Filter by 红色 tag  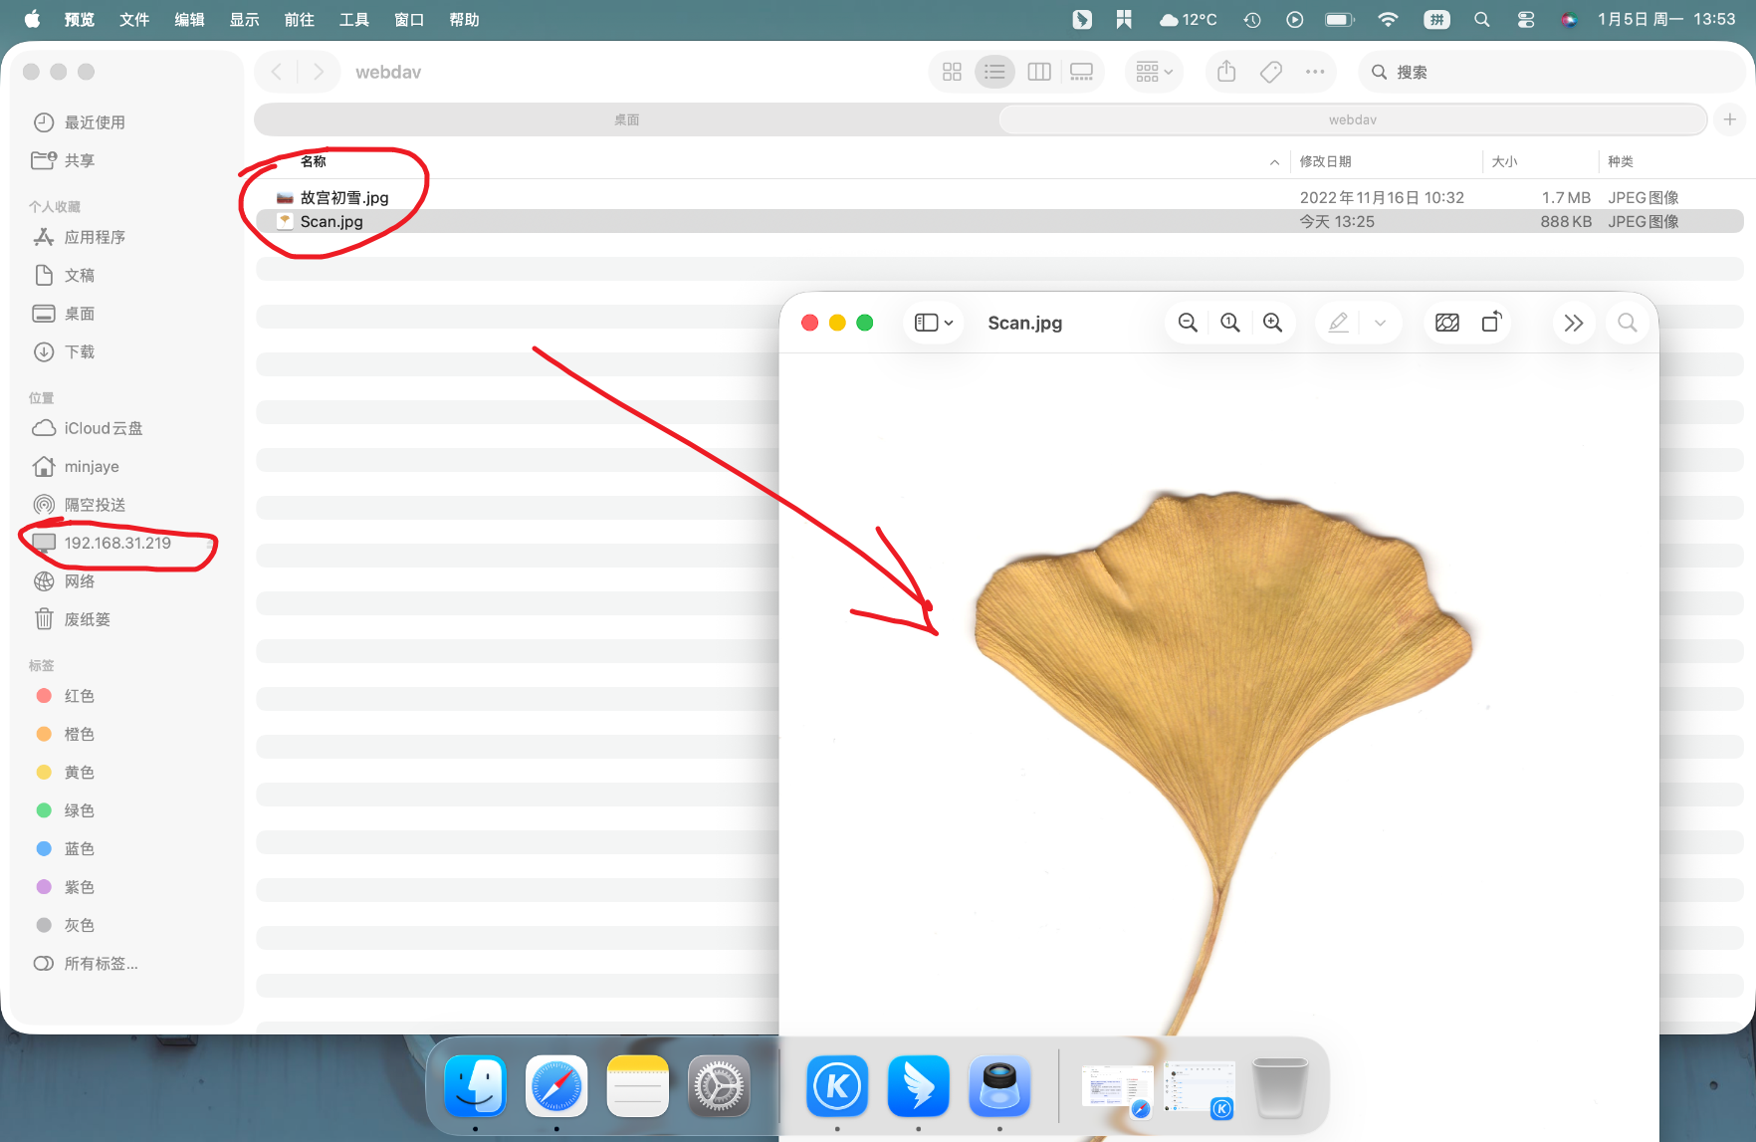(65, 696)
